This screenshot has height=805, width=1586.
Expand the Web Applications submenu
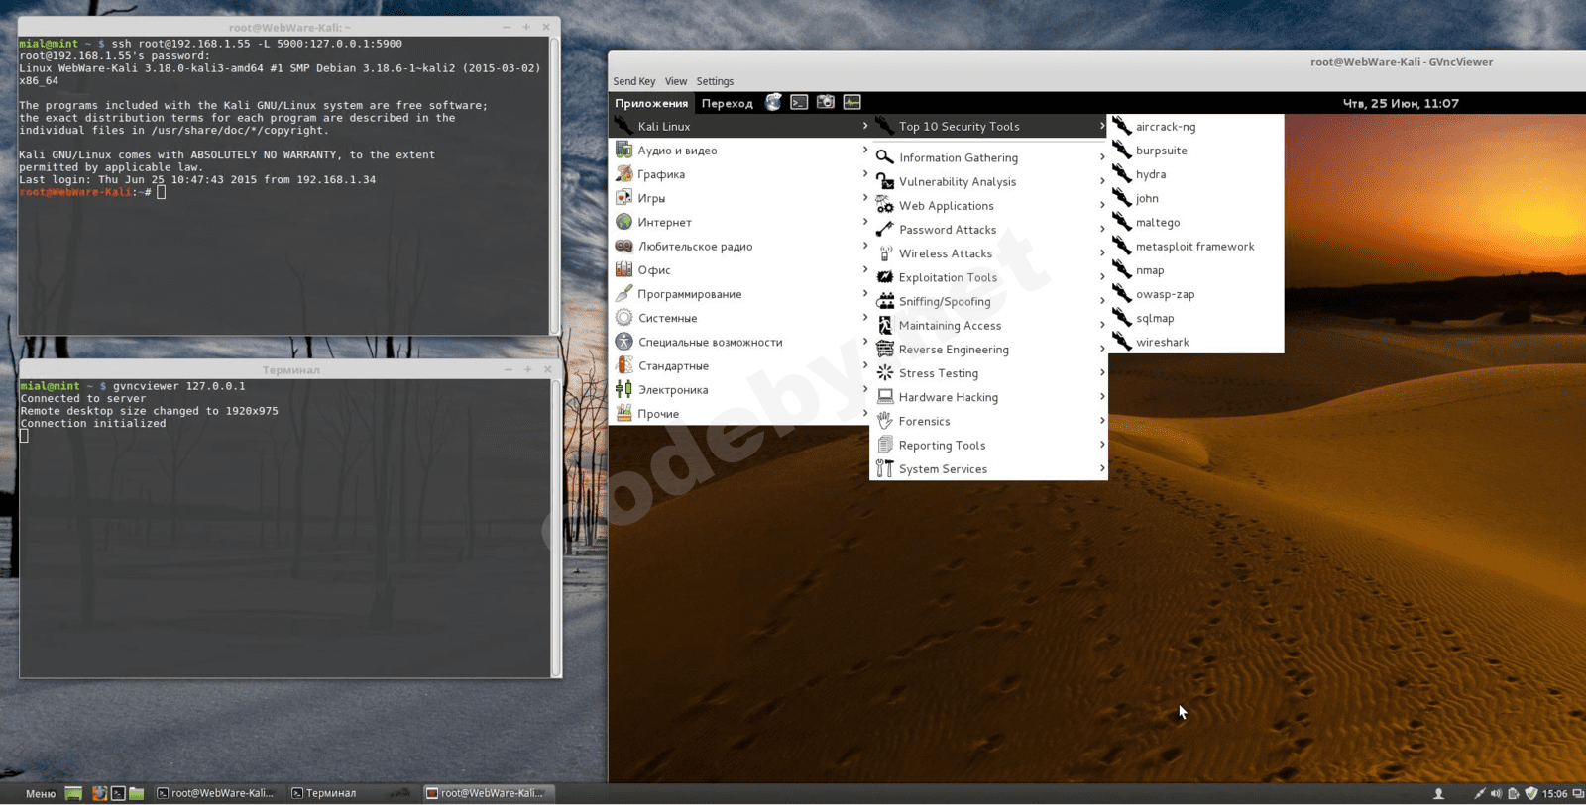tap(989, 206)
